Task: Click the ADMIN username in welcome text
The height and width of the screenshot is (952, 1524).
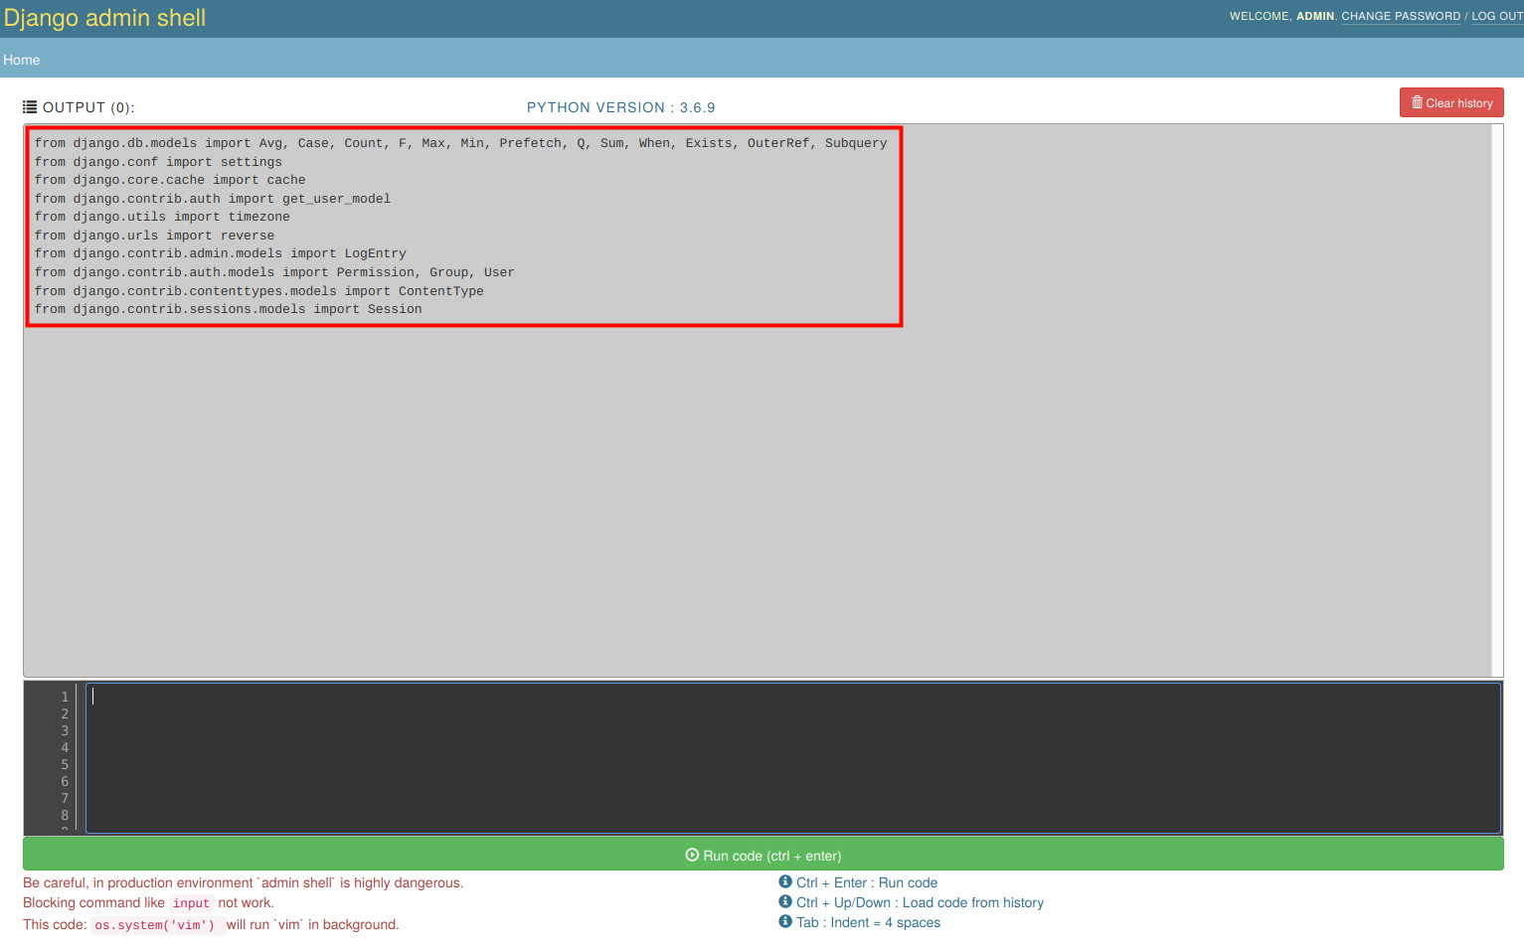Action: point(1315,16)
